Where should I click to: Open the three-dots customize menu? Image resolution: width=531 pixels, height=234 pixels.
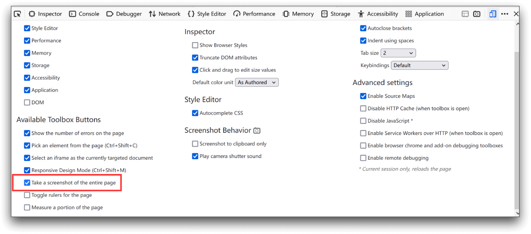tap(505, 14)
